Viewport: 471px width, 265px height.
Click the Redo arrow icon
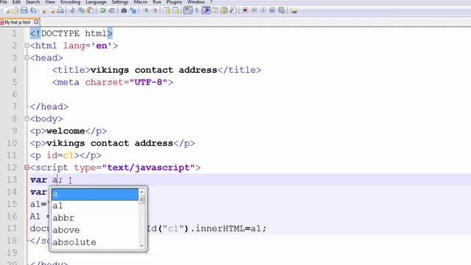[x=112, y=11]
